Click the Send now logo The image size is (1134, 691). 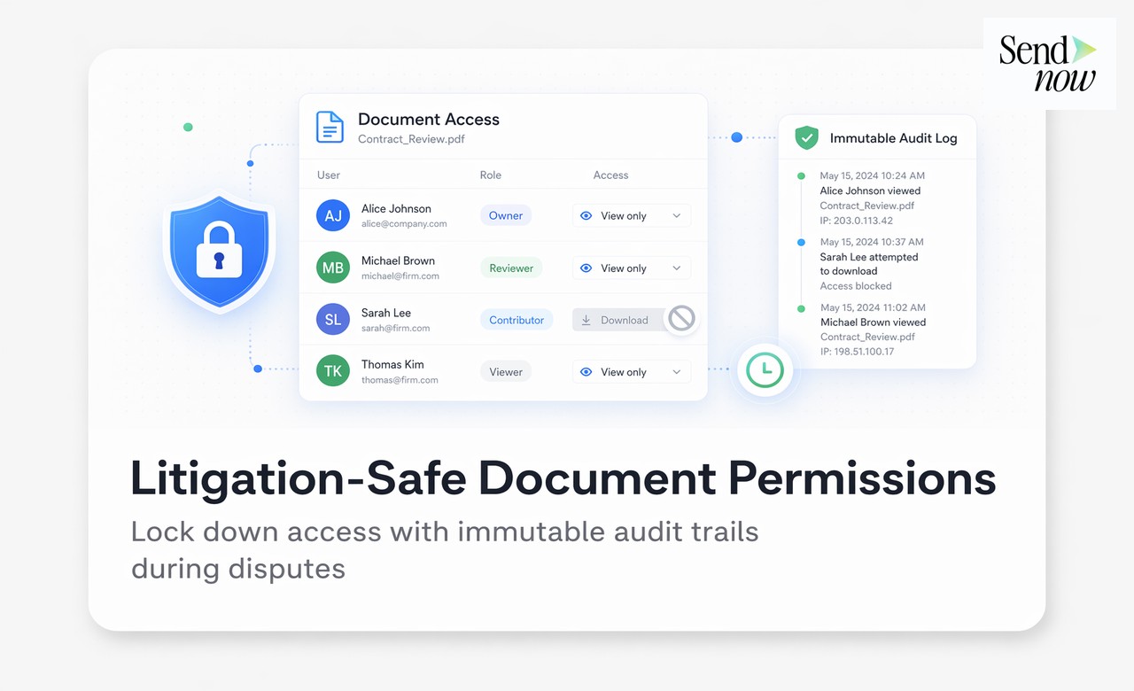[1048, 64]
